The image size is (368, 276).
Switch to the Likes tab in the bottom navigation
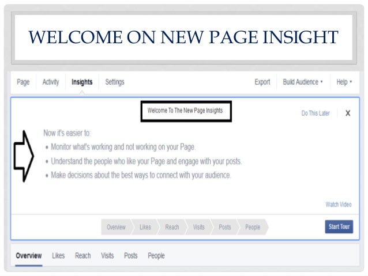tap(58, 256)
